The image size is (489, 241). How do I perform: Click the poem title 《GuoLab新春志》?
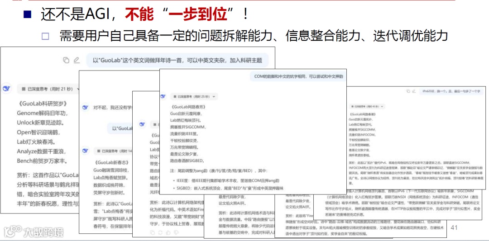[x=111, y=163]
